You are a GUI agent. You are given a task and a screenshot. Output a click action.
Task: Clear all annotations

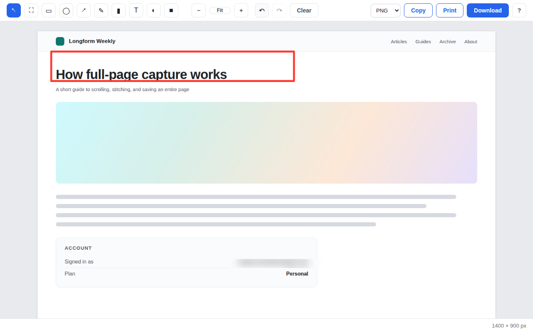point(304,10)
